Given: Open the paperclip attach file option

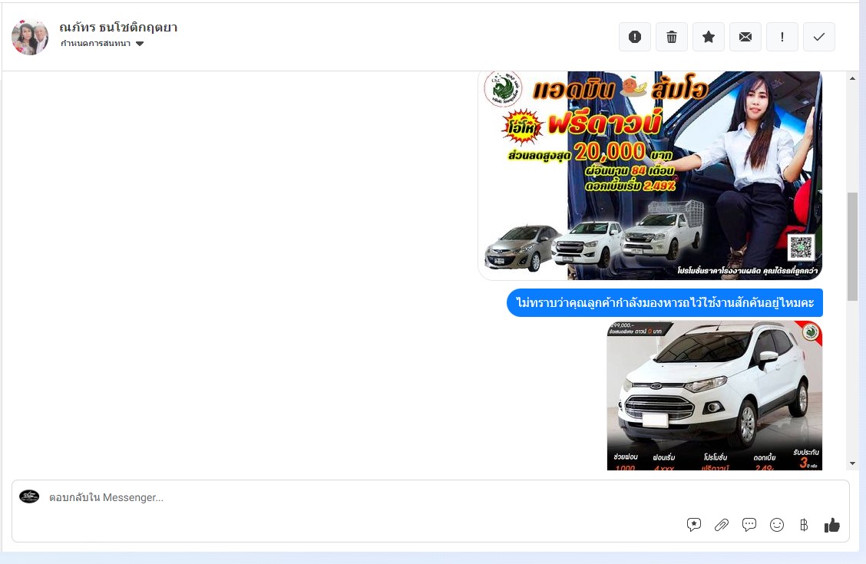Looking at the screenshot, I should [721, 525].
